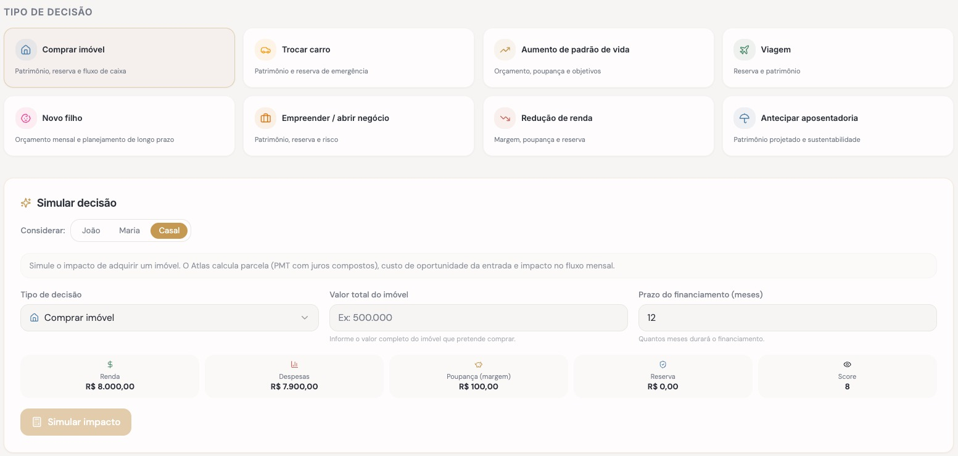Image resolution: width=958 pixels, height=456 pixels.
Task: Click the Prazo do financiamento (meses) label
Action: (701, 294)
